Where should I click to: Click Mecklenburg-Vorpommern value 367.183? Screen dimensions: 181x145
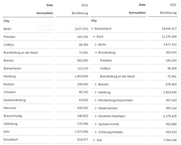point(171,100)
